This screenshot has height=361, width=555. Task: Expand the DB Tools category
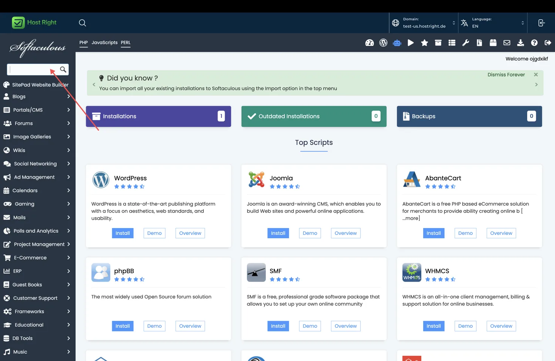[x=37, y=338]
